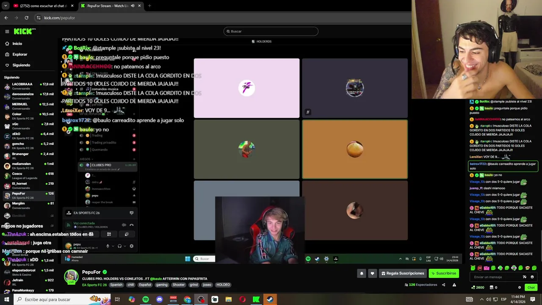542x305 pixels.
Task: Click Discord screen share icon by EA SPORTS FC 26
Action: point(131,213)
